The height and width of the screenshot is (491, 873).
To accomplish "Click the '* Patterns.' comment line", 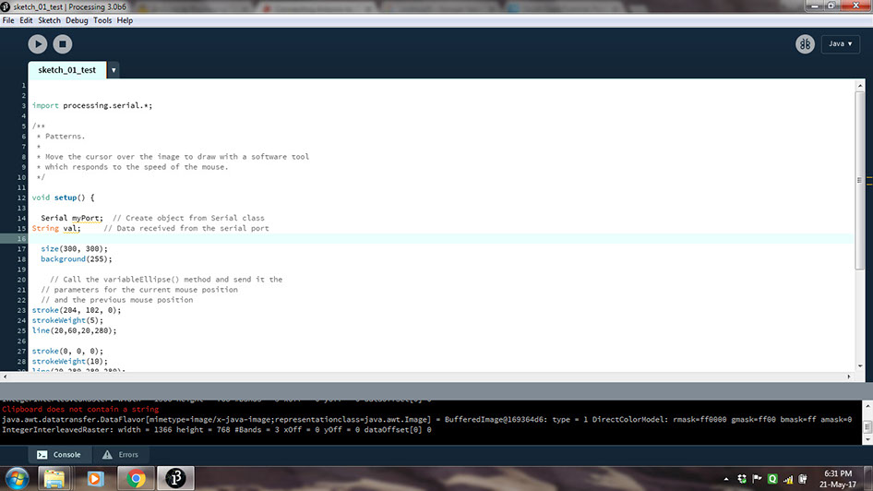I will 61,137.
